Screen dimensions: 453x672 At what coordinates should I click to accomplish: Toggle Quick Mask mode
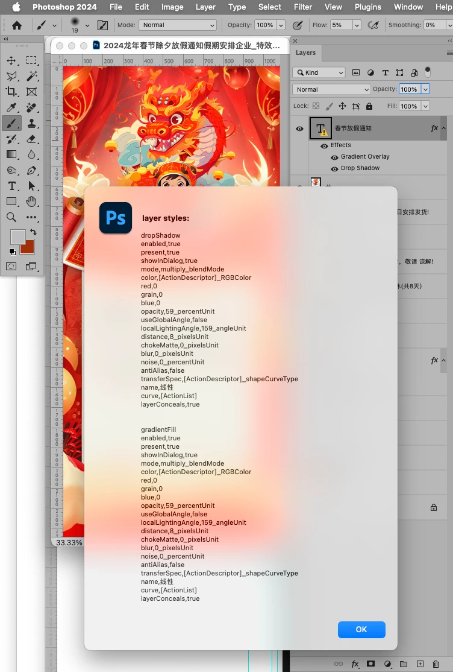click(x=11, y=267)
